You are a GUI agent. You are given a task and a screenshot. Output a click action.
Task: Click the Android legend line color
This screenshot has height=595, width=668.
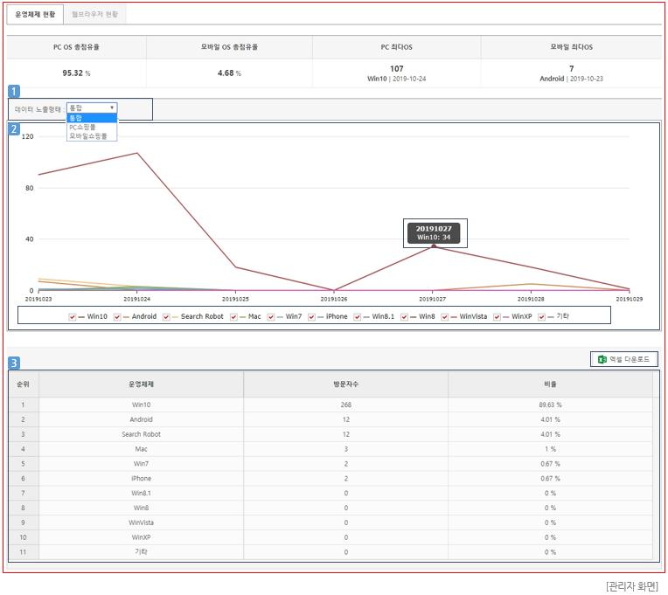pos(126,317)
